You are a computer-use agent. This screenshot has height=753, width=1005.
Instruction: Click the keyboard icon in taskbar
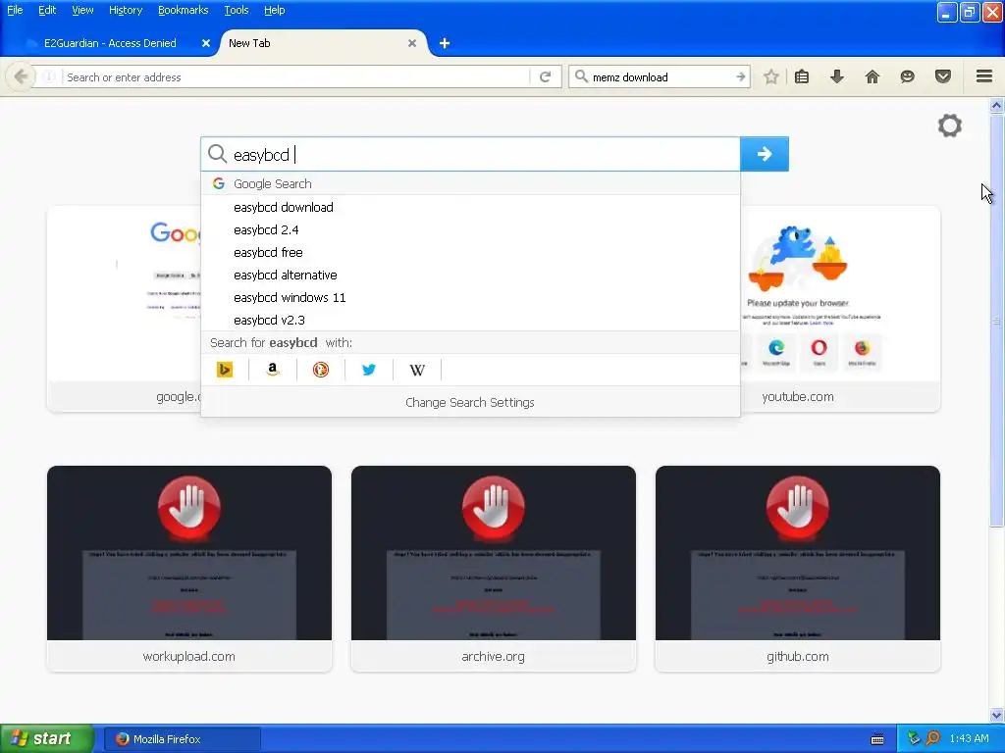[877, 739]
